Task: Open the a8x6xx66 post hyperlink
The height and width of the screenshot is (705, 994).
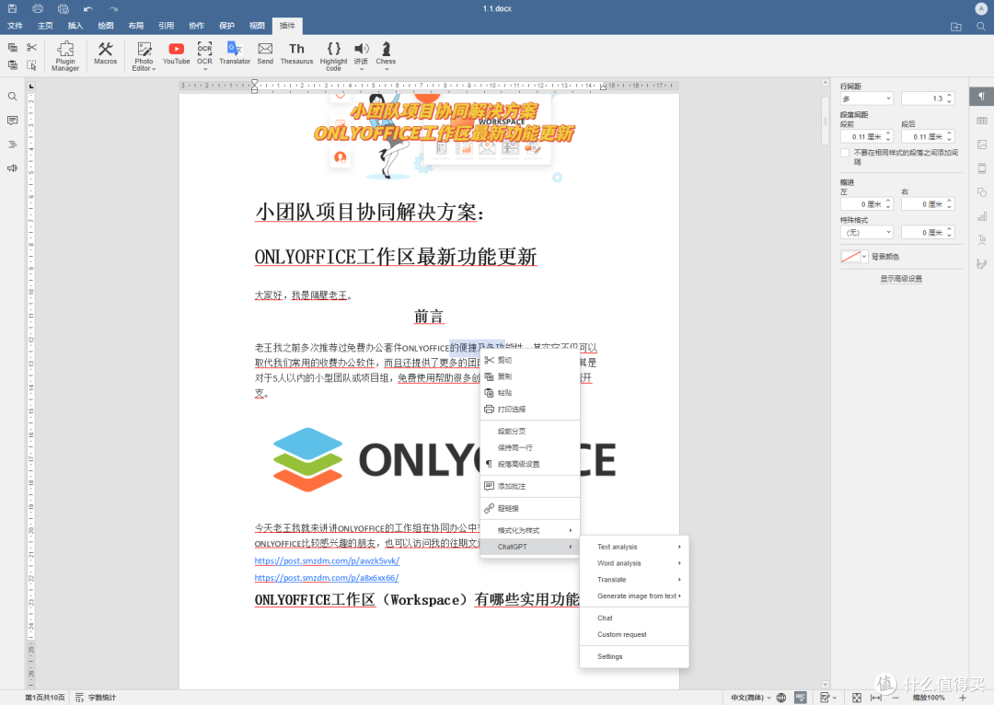Action: [x=327, y=578]
